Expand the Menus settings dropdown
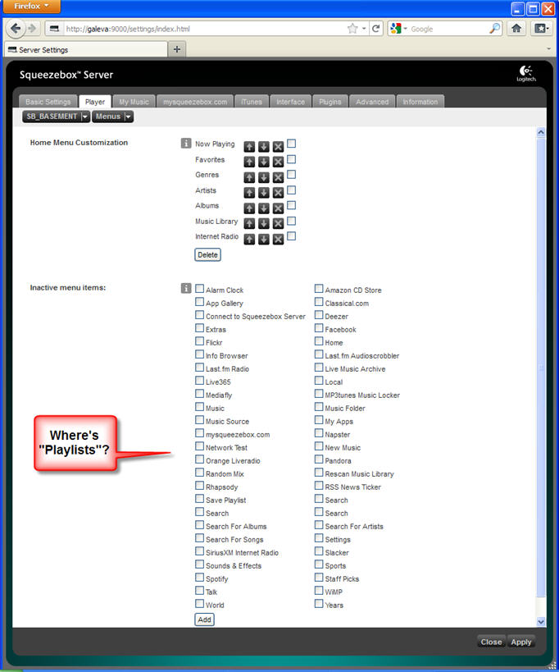The image size is (559, 672). point(129,117)
